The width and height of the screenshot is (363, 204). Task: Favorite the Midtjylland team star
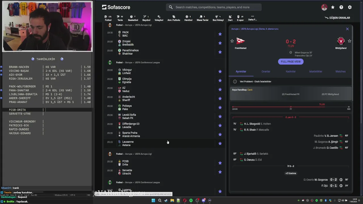tap(349, 41)
